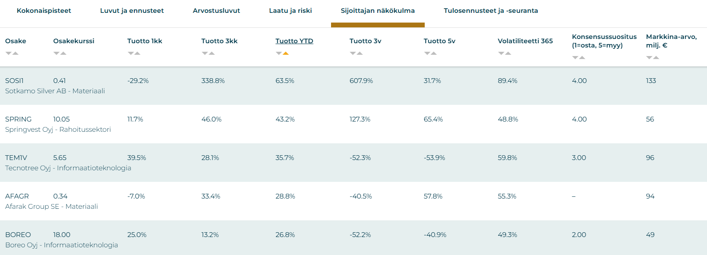Screen dimensions: 707x255
Task: Click the active Tuotto YTD sort arrow
Action: (x=285, y=53)
